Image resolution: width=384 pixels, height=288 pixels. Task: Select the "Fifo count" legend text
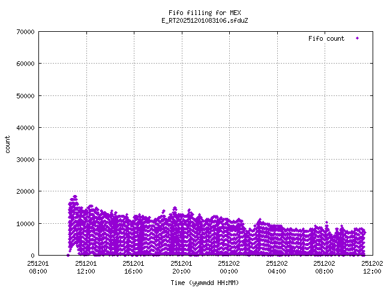[x=326, y=38]
